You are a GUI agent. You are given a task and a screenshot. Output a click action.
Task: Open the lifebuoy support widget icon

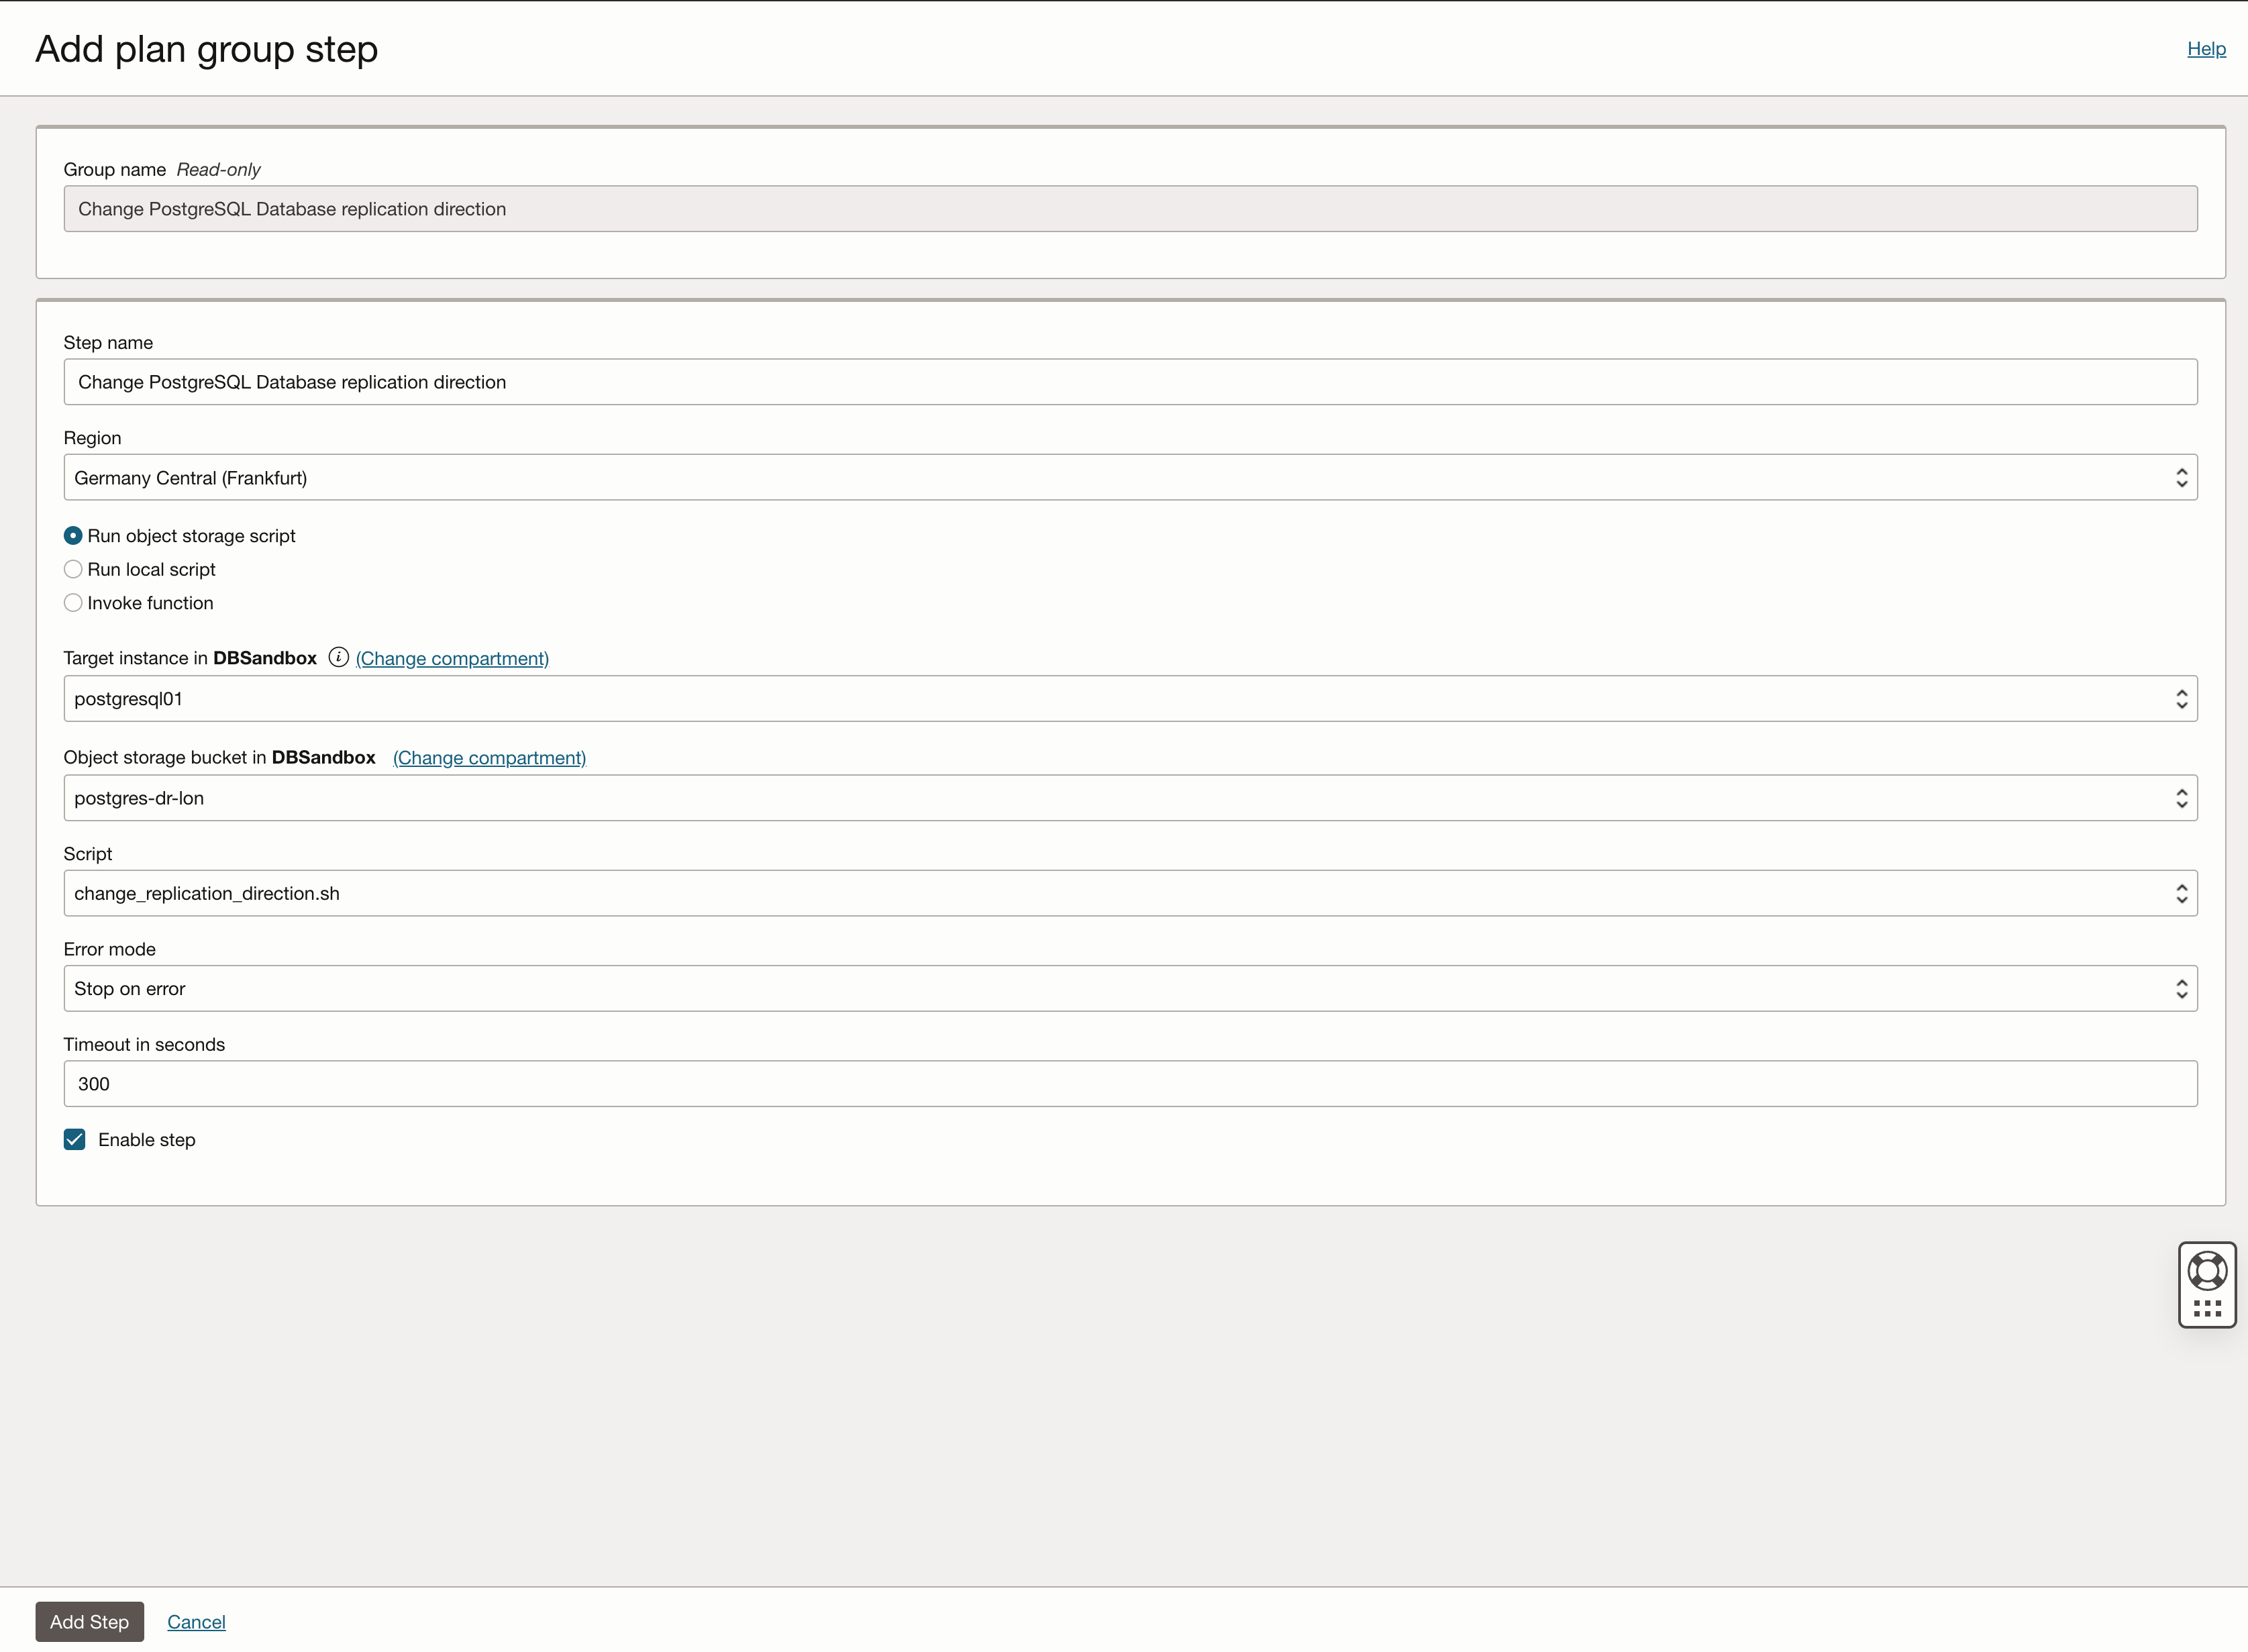2207,1271
